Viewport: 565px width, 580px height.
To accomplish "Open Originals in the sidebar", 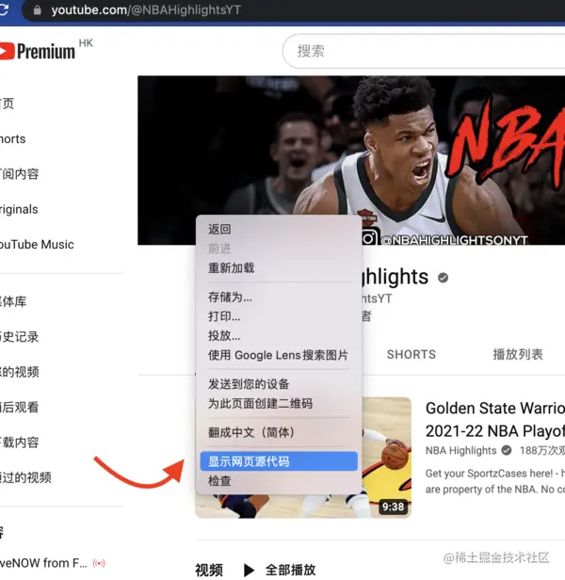I will [19, 209].
